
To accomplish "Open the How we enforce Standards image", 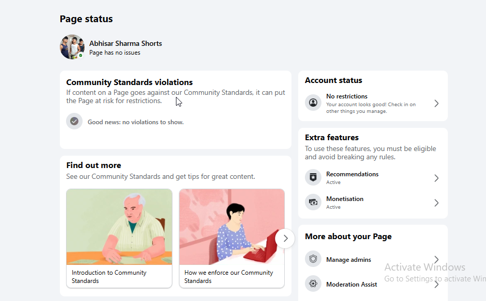I will 232,227.
